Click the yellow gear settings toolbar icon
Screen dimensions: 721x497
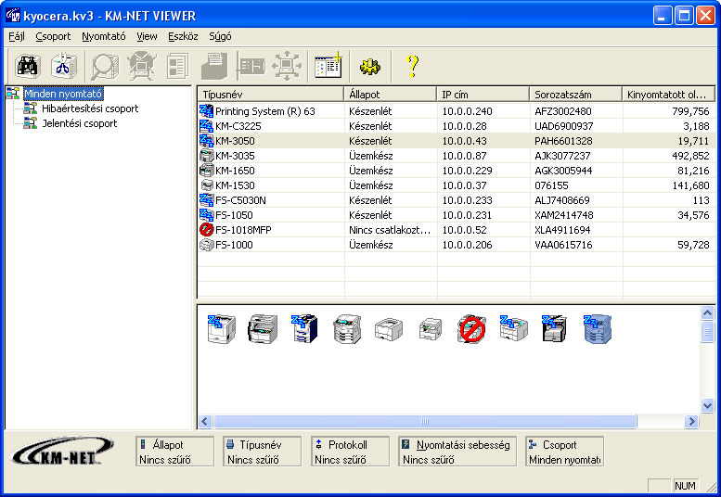click(370, 65)
